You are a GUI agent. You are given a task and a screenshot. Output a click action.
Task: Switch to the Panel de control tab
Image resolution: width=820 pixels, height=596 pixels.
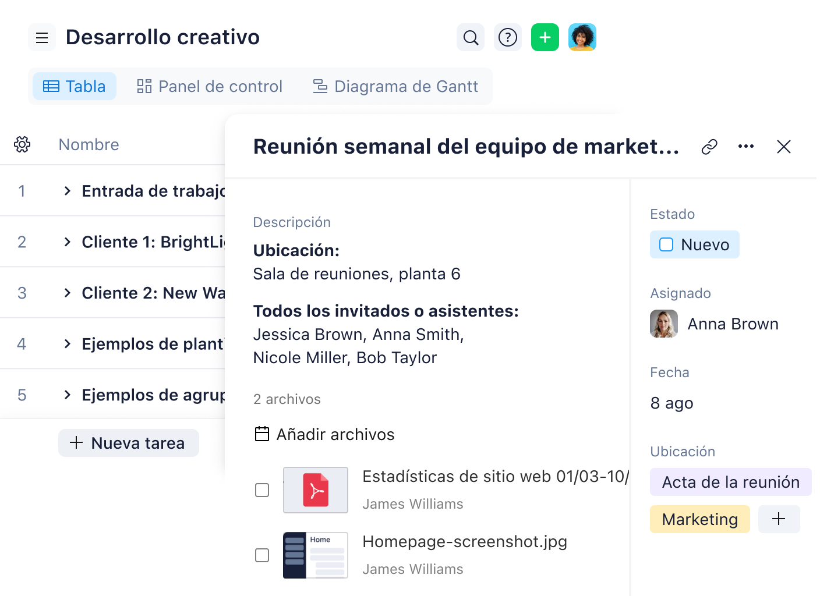pyautogui.click(x=210, y=87)
